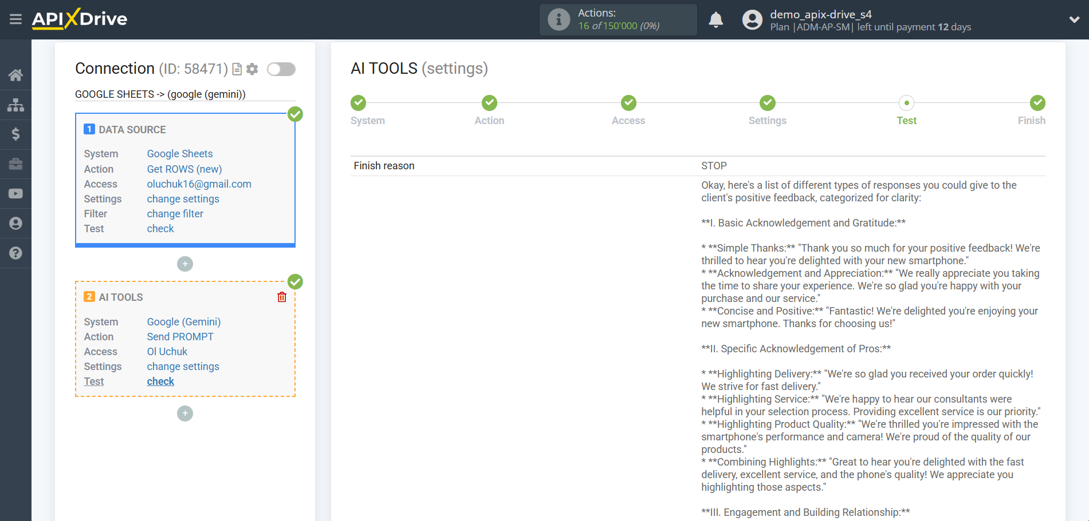The height and width of the screenshot is (521, 1089).
Task: Click the home icon in sidebar
Action: 15,75
